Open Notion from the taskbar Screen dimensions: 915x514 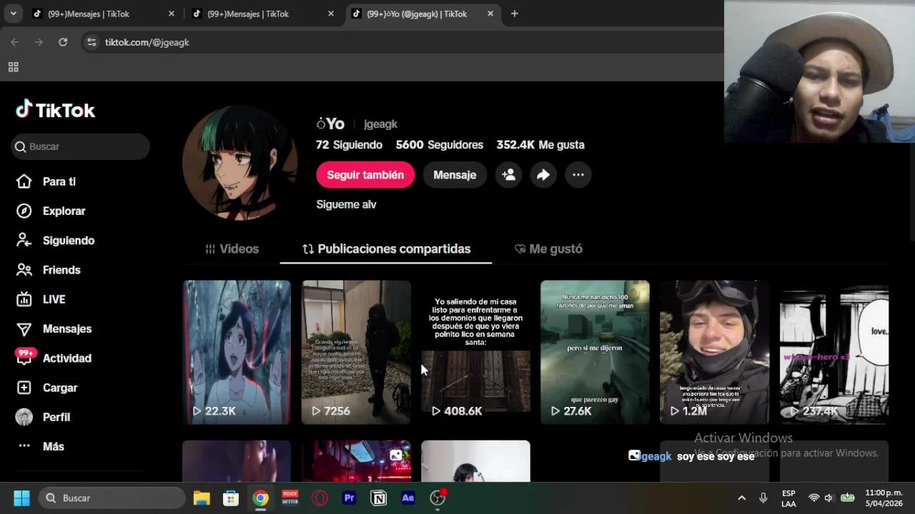(378, 498)
